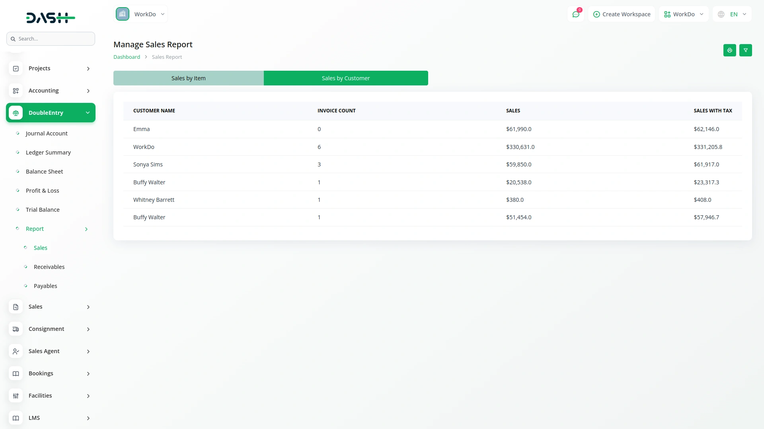Image resolution: width=764 pixels, height=429 pixels.
Task: Click the print report icon
Action: [729, 50]
